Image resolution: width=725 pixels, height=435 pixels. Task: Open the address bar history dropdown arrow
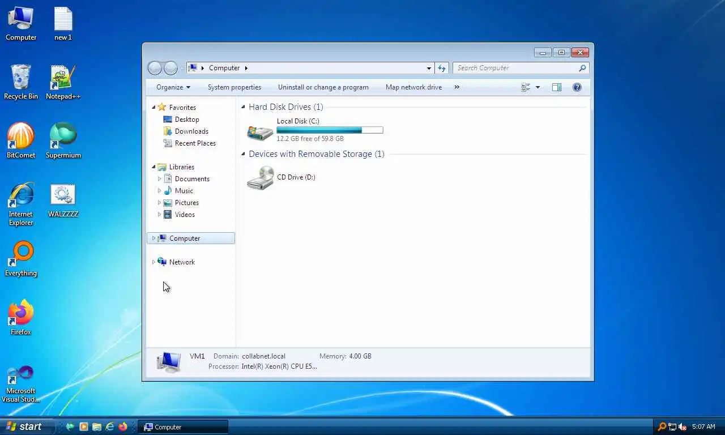click(429, 68)
